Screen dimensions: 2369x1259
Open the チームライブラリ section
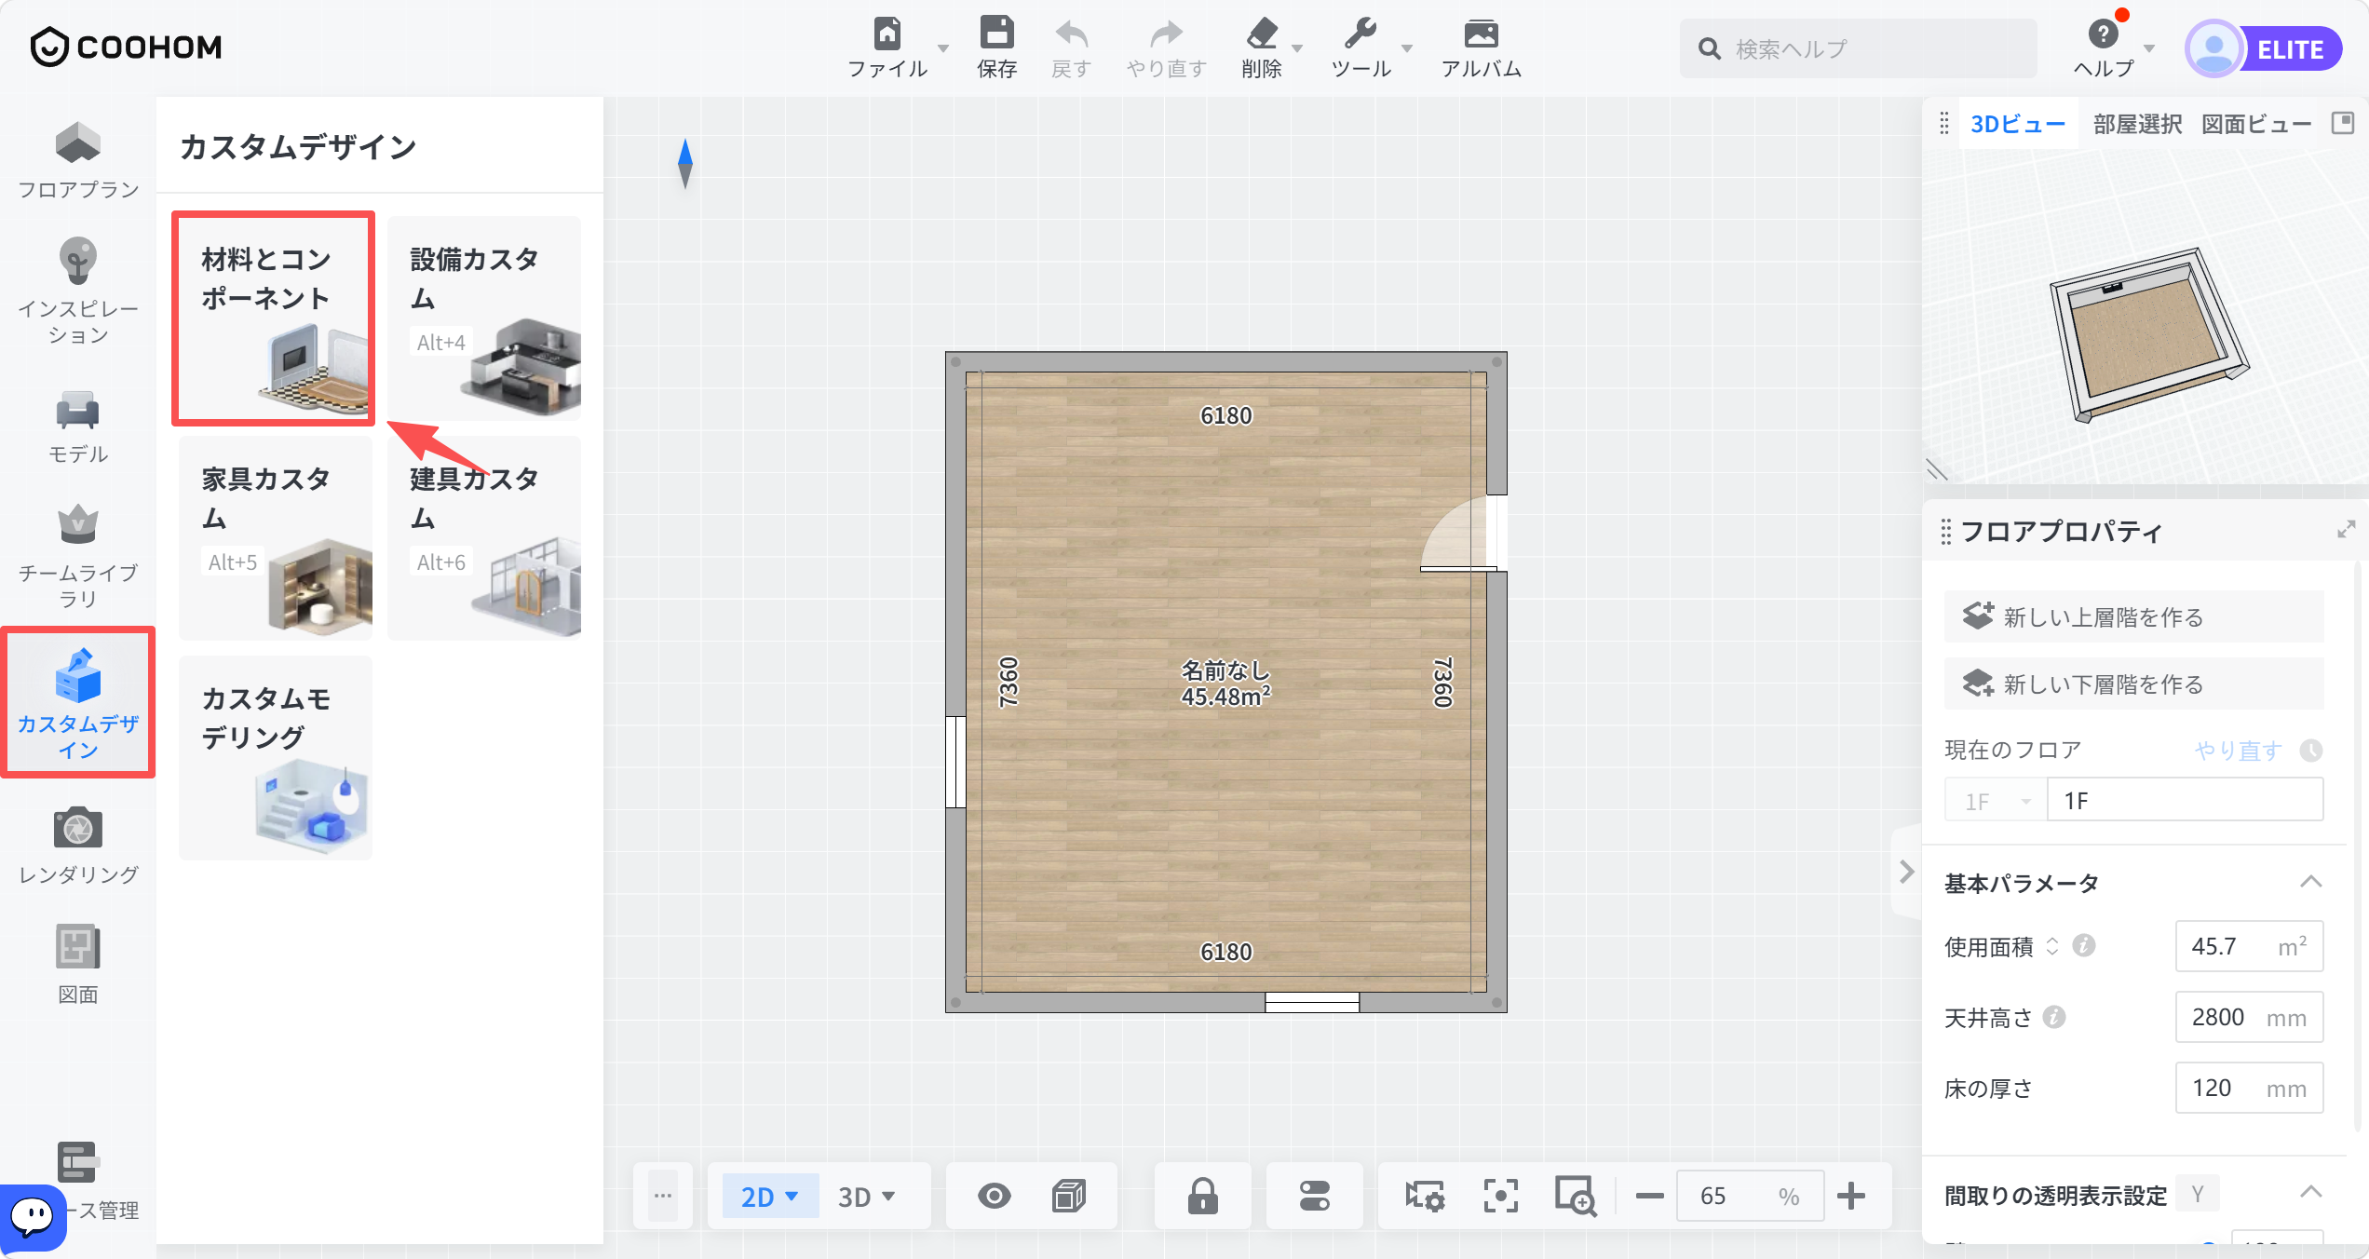[78, 557]
